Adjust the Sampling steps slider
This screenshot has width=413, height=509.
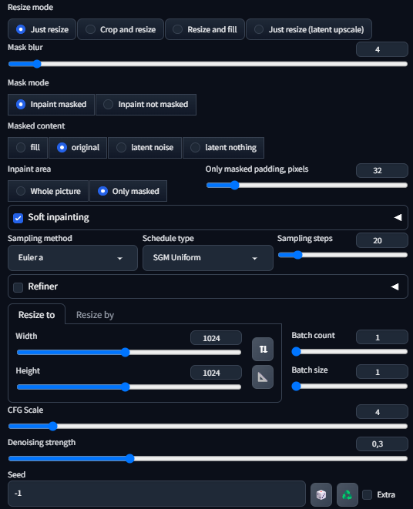click(343, 255)
